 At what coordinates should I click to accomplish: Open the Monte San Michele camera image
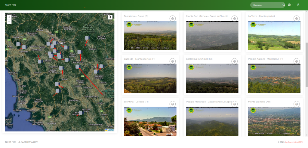click(x=212, y=36)
